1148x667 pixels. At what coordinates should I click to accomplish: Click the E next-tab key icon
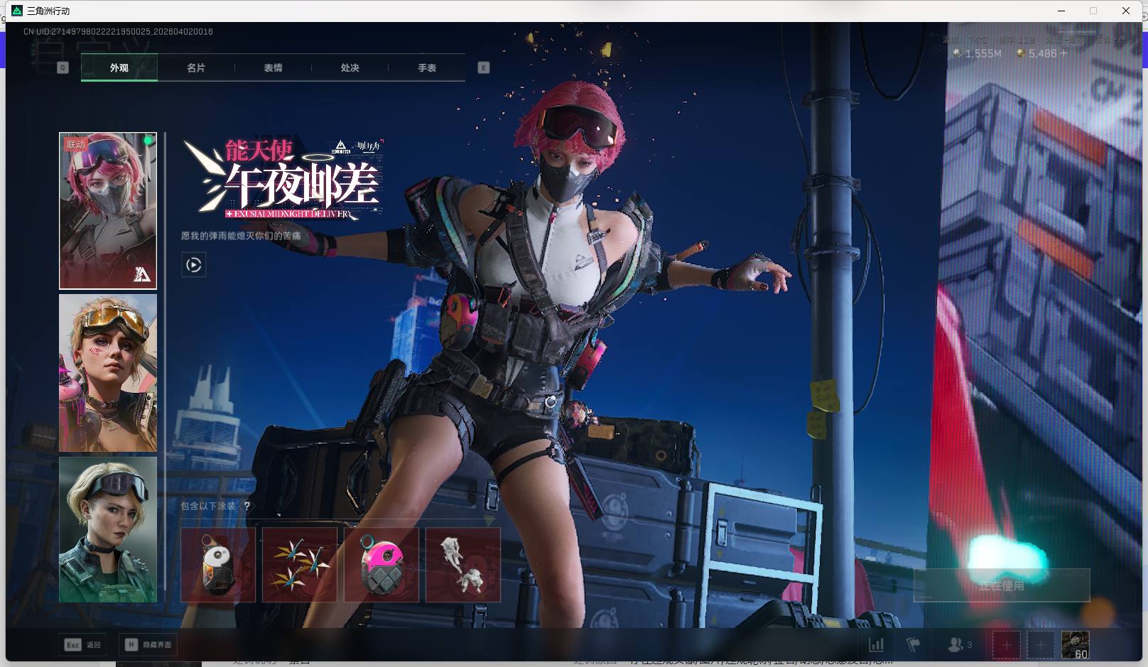coord(484,68)
